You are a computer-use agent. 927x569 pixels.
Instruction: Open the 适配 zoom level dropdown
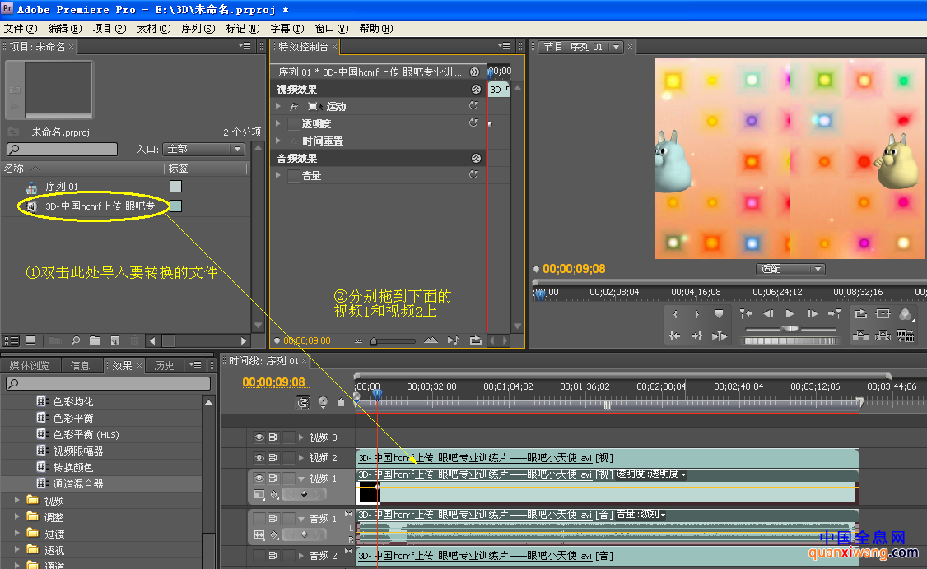(x=790, y=269)
